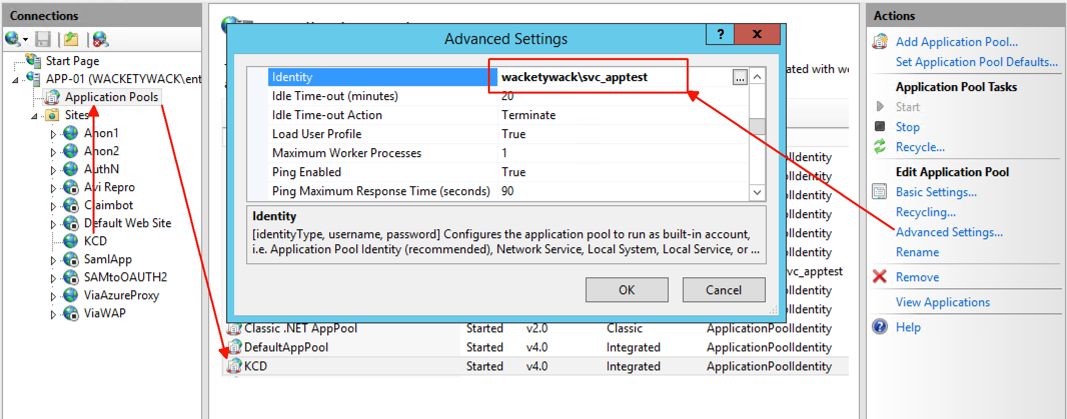Expand the Default Web Site node
The image size is (1067, 419).
point(53,224)
